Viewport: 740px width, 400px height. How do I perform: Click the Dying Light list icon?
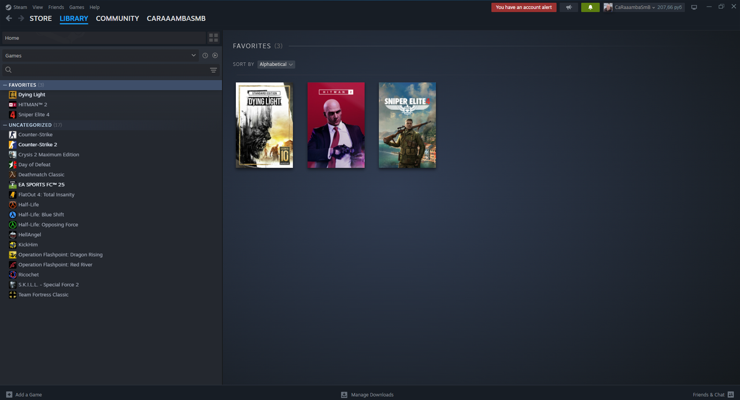coord(13,95)
